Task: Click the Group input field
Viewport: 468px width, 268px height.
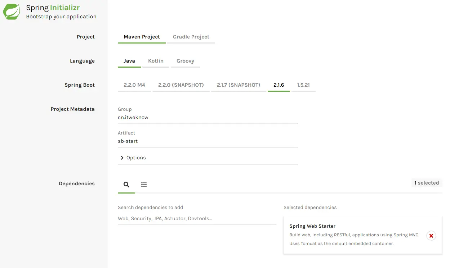Action: (x=208, y=118)
